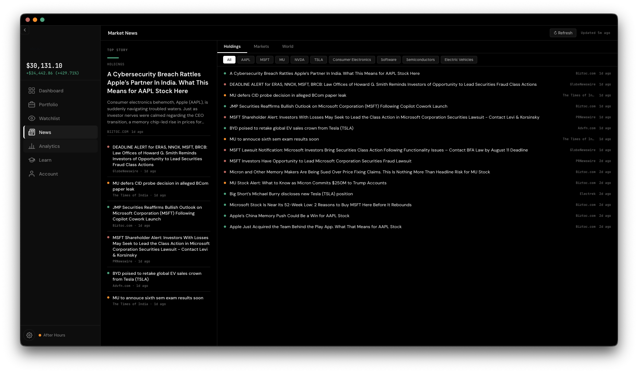Viewport: 638px width, 373px height.
Task: Filter news by AAPL
Action: (246, 60)
